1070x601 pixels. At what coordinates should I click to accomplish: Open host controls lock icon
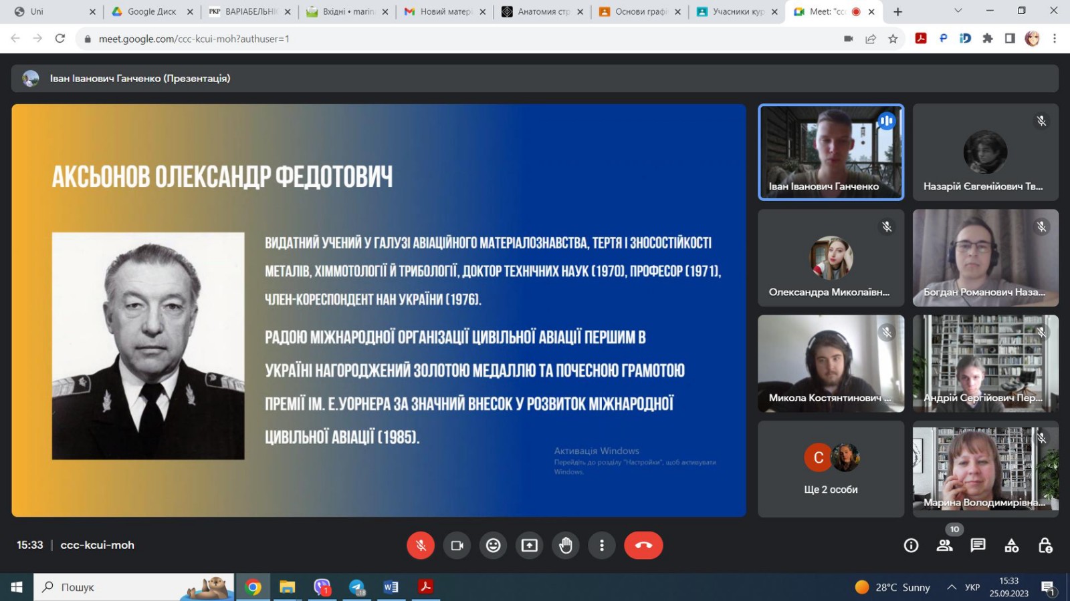pos(1045,546)
